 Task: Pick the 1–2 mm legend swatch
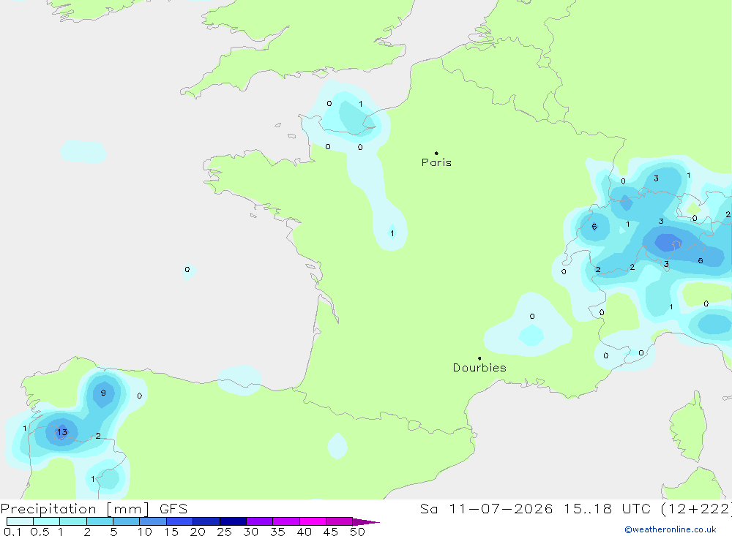pyautogui.click(x=73, y=521)
